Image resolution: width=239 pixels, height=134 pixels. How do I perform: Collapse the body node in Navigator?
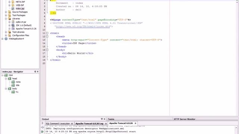6,89
